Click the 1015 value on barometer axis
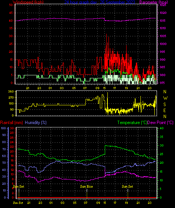 [x=163, y=21]
